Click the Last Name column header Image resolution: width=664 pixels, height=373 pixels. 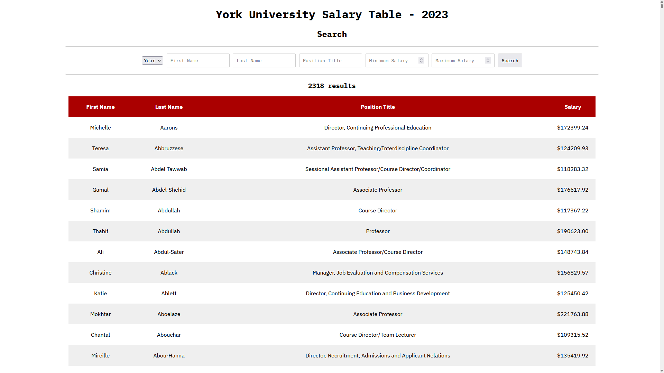[x=169, y=107]
